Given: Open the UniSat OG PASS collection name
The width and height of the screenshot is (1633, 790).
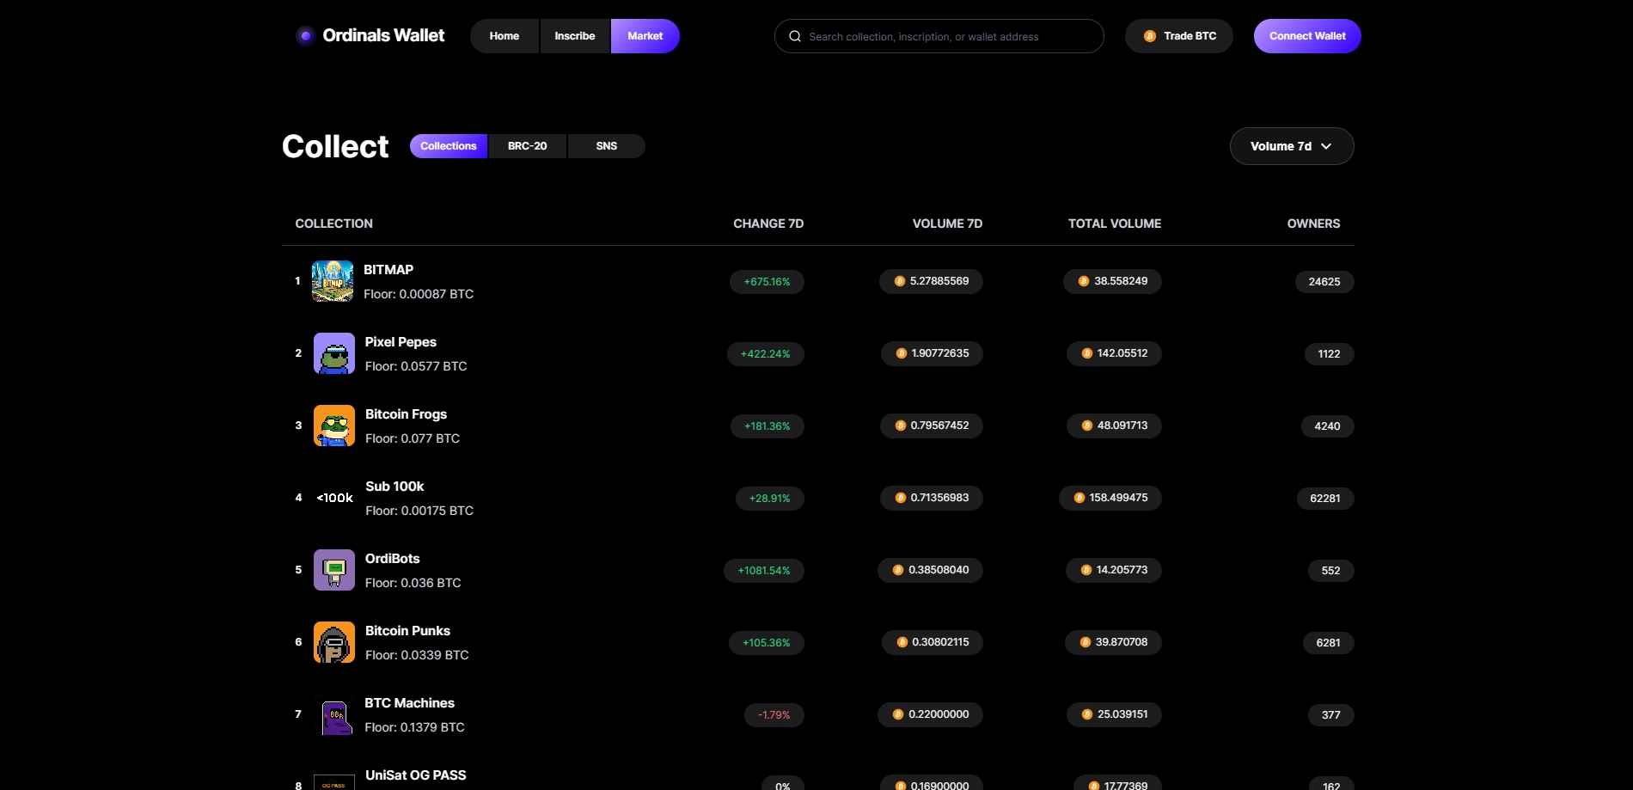Looking at the screenshot, I should pyautogui.click(x=416, y=775).
